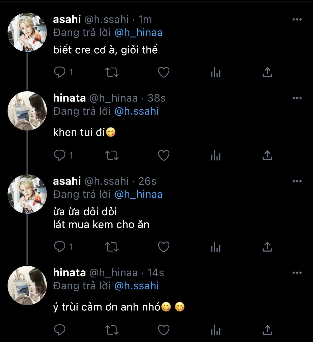Like asahi's "lát mua kem cho ăn" tweet
This screenshot has width=313, height=342.
pyautogui.click(x=164, y=247)
